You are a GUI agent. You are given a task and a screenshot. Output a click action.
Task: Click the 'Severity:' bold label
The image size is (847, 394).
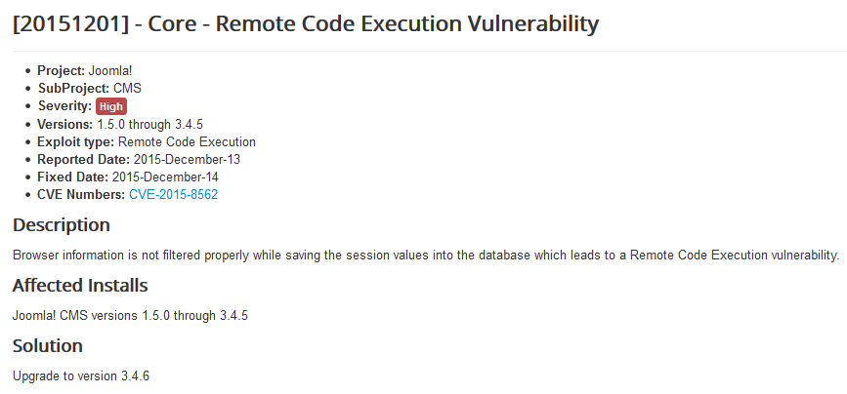(x=64, y=106)
